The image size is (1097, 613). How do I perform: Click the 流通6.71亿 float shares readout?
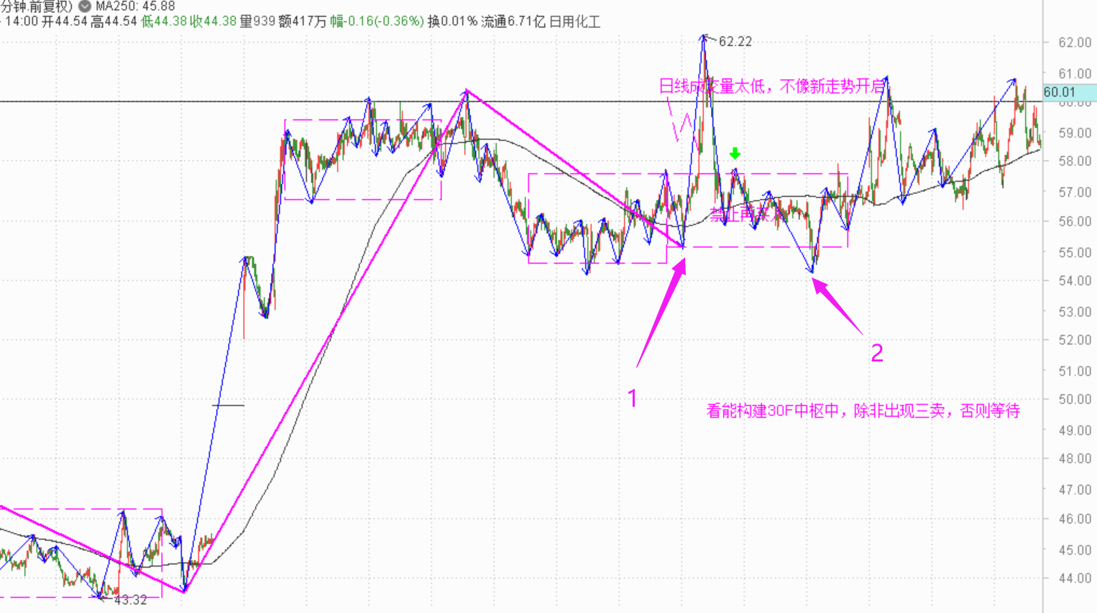click(513, 22)
